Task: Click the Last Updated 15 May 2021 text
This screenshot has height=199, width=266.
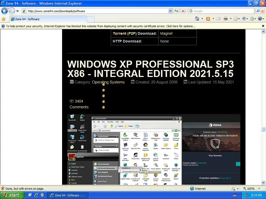Action: coord(211,82)
